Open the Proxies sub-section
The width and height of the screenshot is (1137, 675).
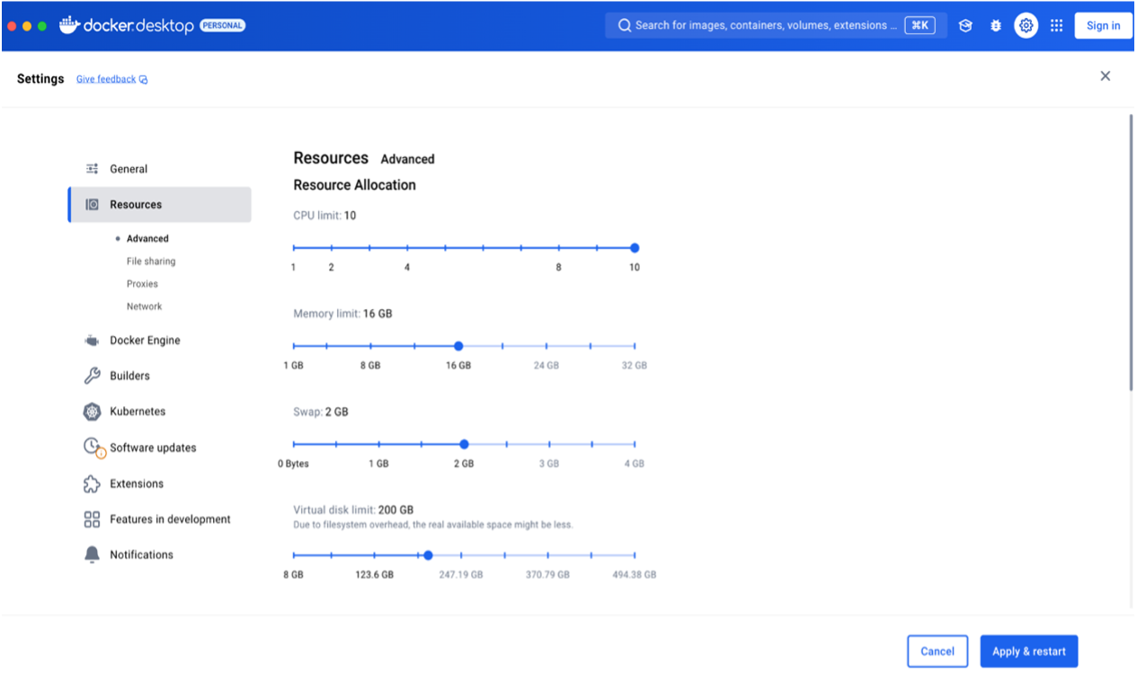[142, 284]
